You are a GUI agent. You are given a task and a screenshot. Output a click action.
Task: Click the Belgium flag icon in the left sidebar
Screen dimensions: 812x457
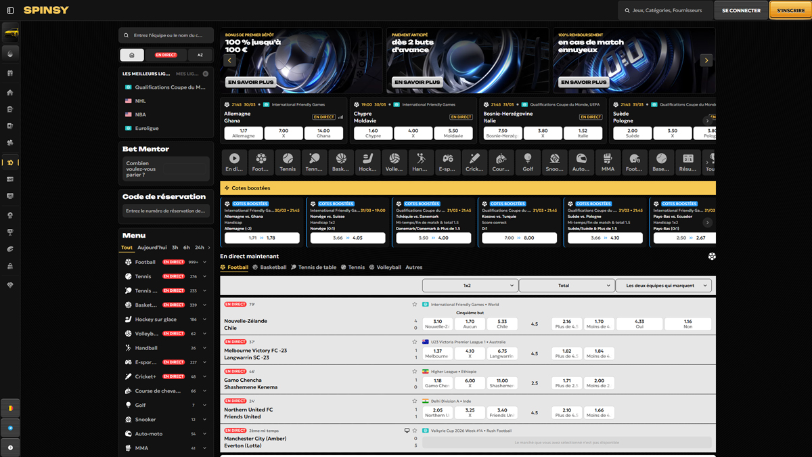10,408
